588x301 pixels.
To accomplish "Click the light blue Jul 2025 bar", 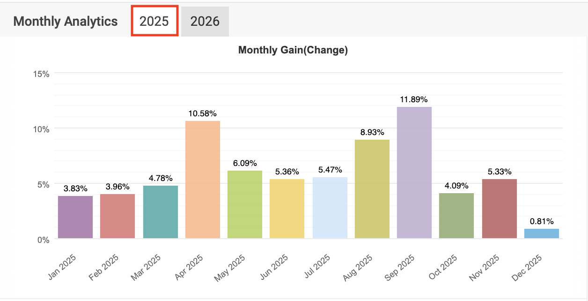I will point(330,208).
